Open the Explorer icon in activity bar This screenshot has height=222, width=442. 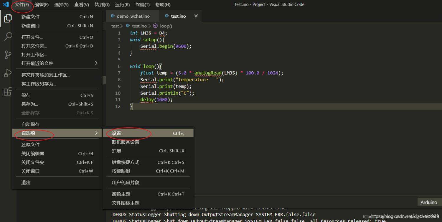click(8, 18)
